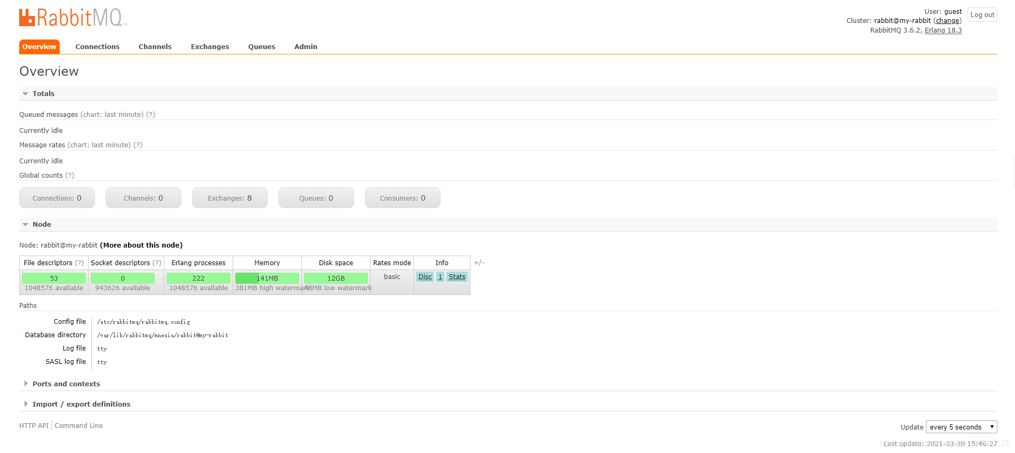Click the Disc info badge
Image resolution: width=1015 pixels, height=453 pixels.
425,277
